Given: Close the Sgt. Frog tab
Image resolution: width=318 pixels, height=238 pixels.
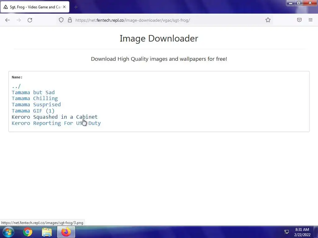Looking at the screenshot, I should (64, 7).
